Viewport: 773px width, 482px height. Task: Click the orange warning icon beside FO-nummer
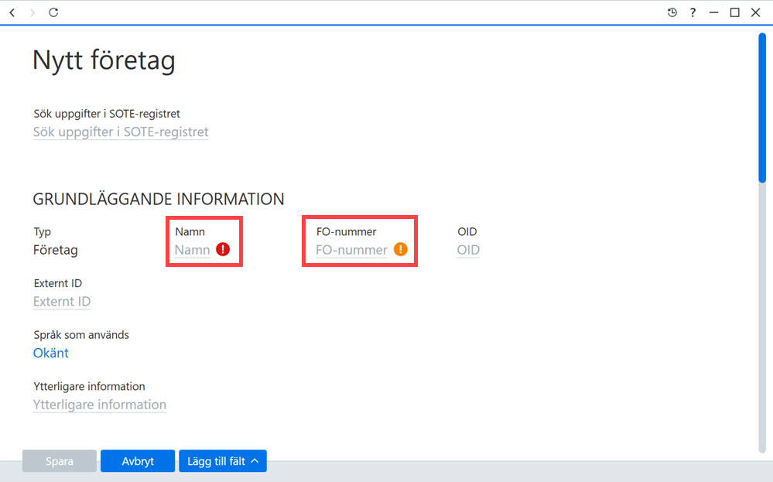[x=400, y=249]
